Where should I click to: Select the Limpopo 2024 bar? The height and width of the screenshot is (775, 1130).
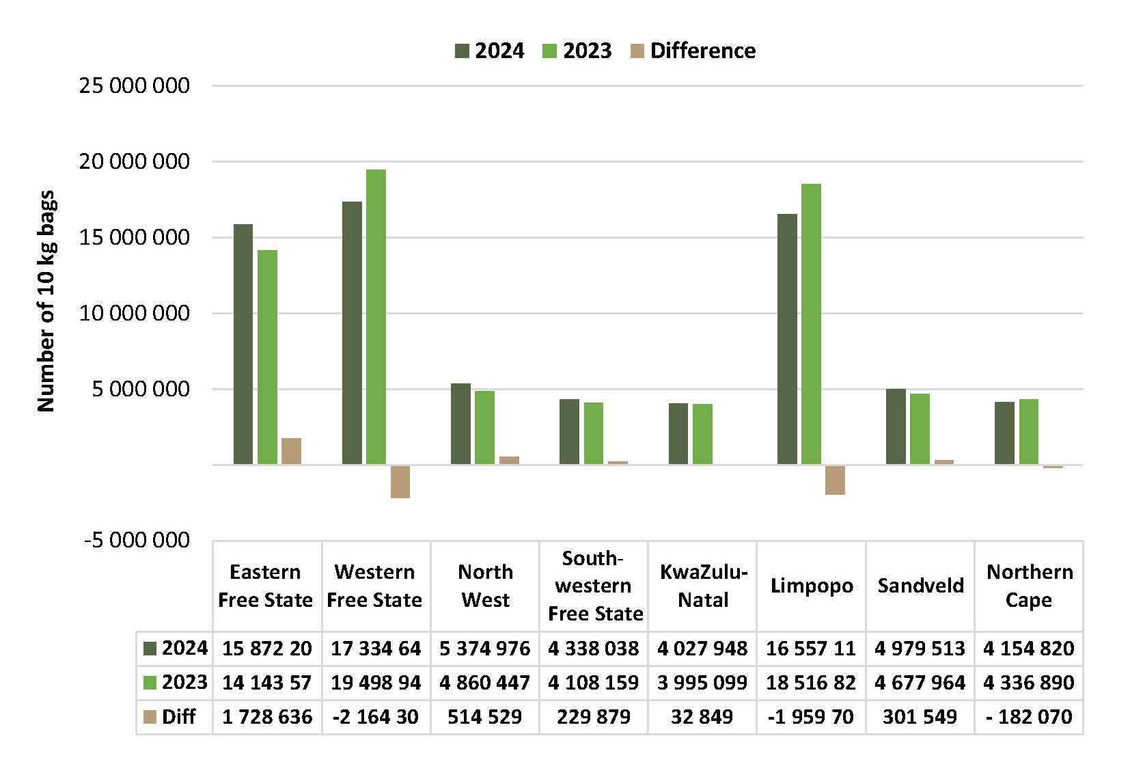[787, 339]
